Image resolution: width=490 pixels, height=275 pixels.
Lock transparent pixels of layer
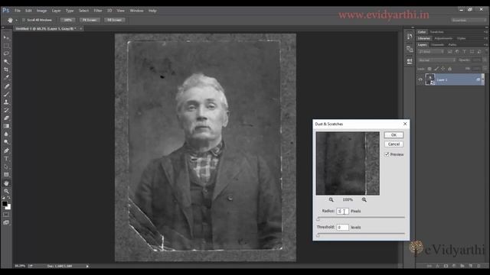(430, 69)
